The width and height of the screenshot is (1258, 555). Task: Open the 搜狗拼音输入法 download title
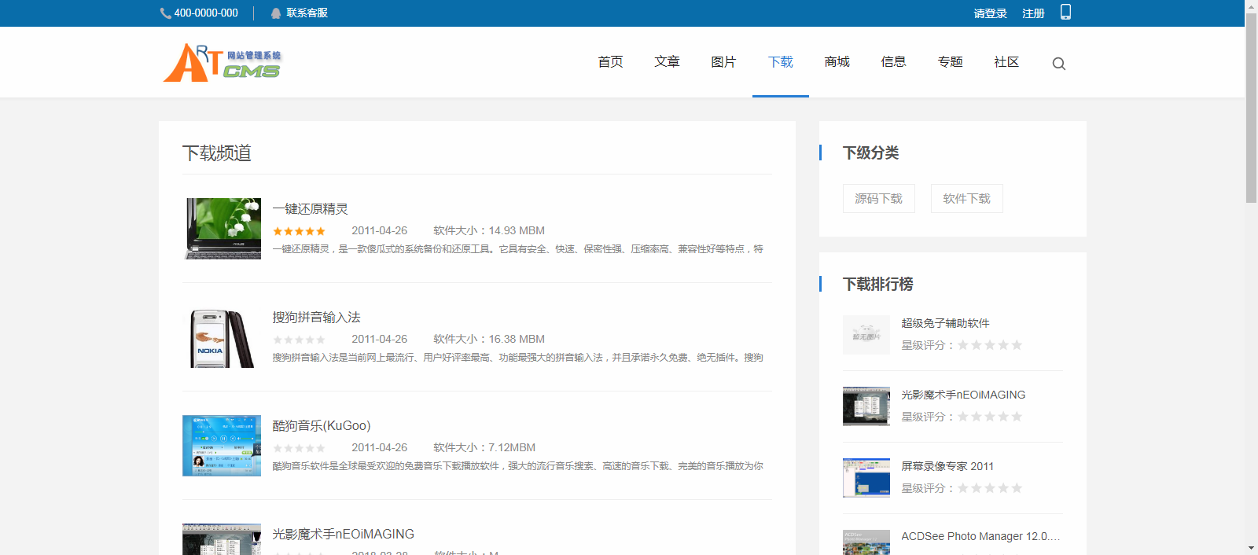tap(317, 318)
